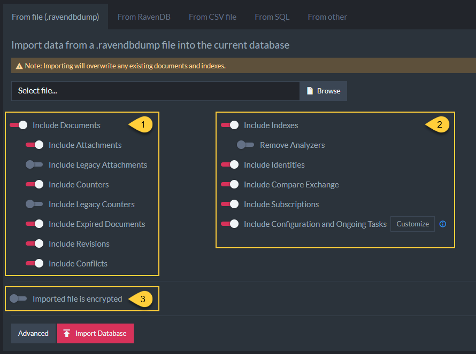Switch to the From CSV file tab

212,17
